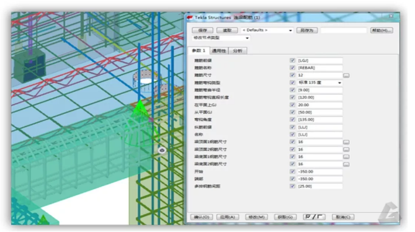Open picker for 梁顶面1钢筋尺寸 row
415x232 pixels.
click(346, 142)
